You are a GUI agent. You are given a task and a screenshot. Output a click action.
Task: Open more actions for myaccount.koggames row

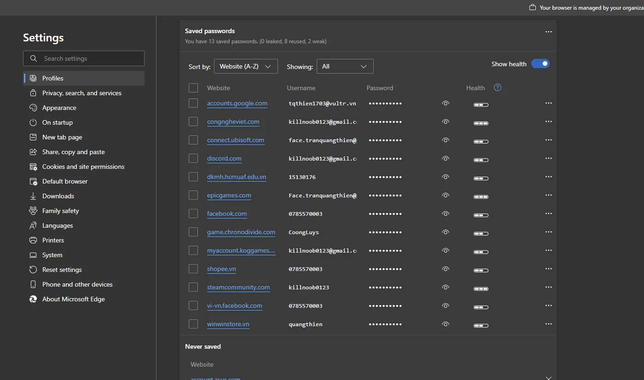click(548, 250)
